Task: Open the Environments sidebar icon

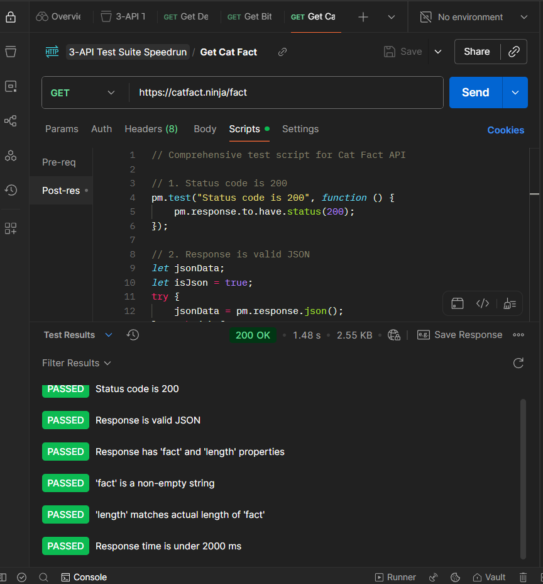Action: (x=11, y=86)
